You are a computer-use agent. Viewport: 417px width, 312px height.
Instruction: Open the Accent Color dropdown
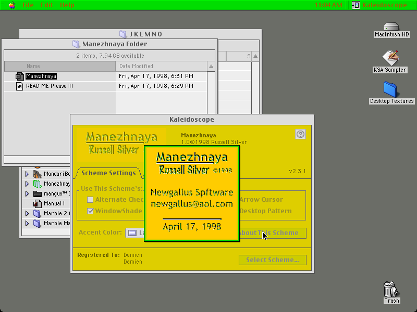(x=135, y=233)
